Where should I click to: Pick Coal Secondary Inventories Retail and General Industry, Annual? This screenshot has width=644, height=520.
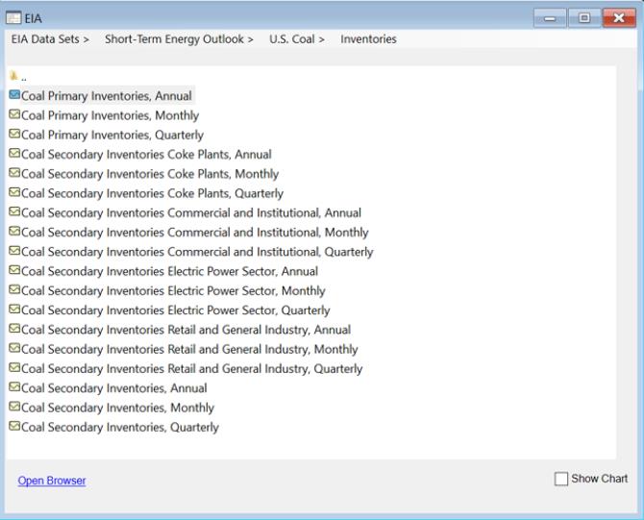186,330
